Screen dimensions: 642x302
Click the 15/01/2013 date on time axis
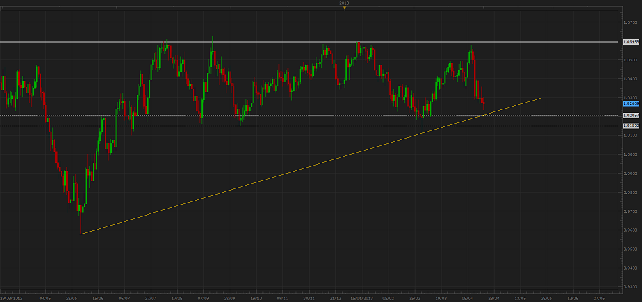click(363, 297)
